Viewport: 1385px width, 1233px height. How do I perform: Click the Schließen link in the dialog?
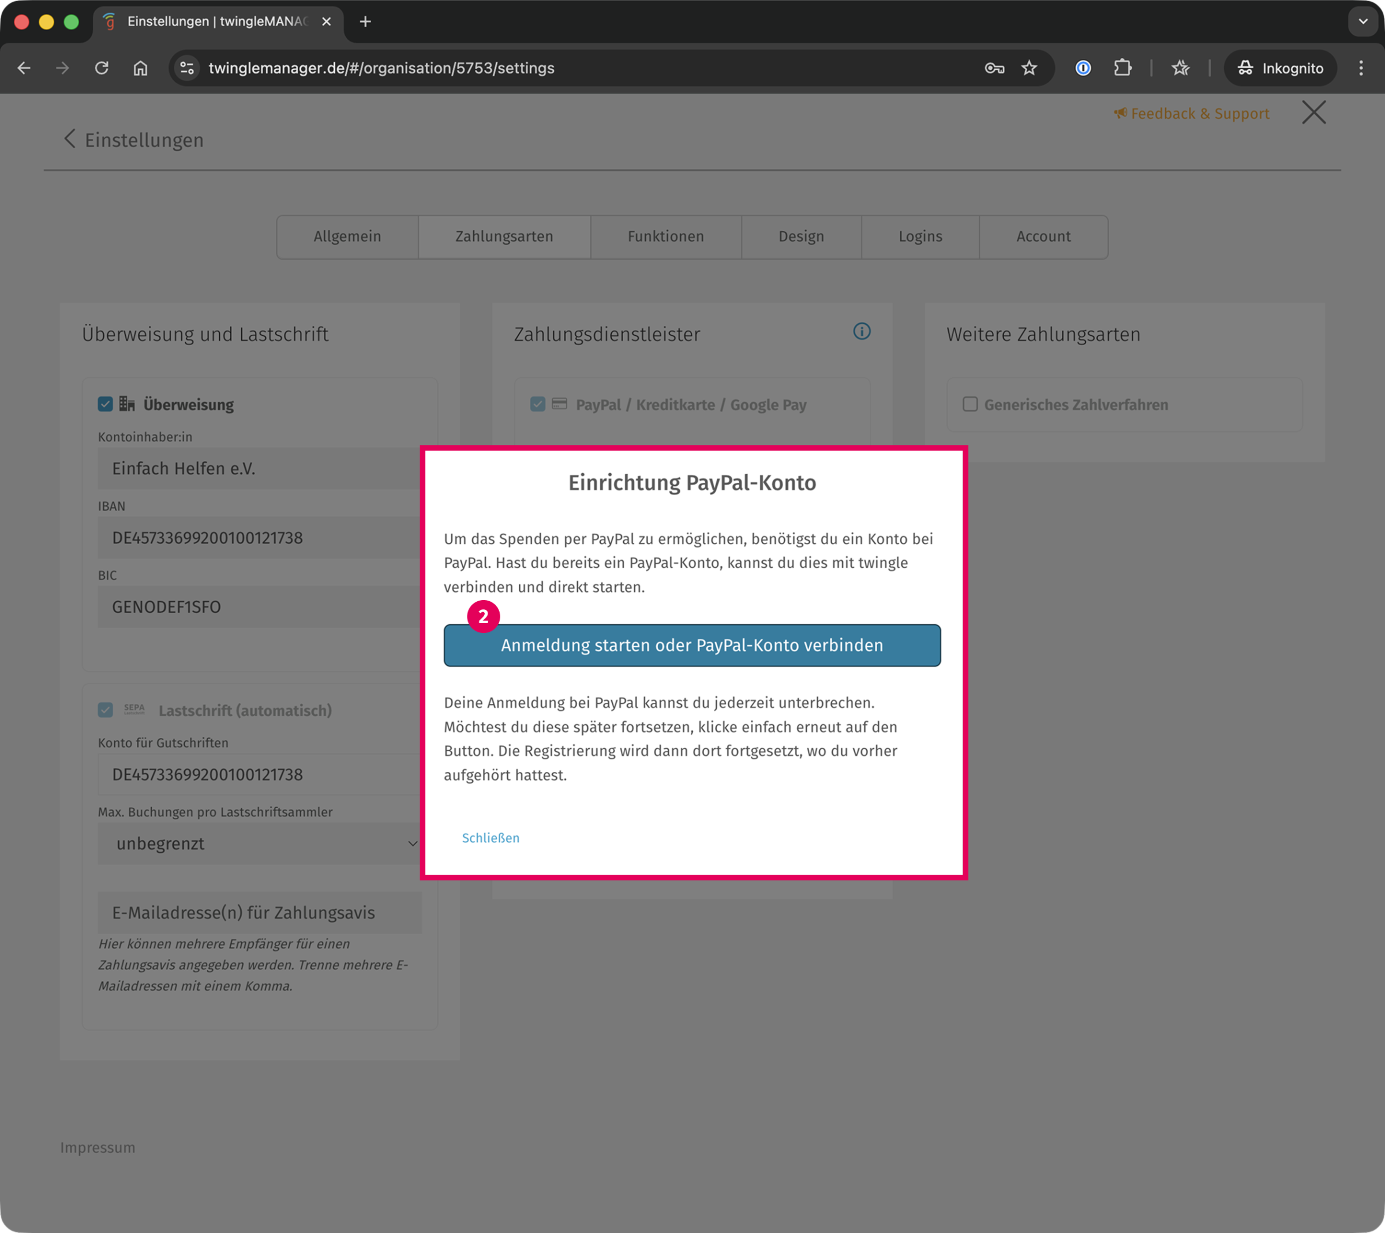click(491, 838)
